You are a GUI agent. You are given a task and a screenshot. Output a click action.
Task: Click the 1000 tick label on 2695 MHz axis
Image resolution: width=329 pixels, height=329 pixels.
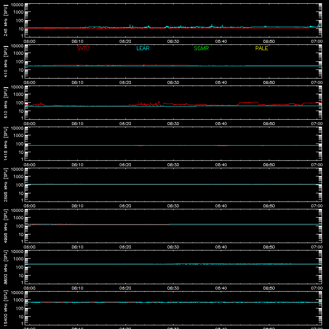[x=19, y=177]
